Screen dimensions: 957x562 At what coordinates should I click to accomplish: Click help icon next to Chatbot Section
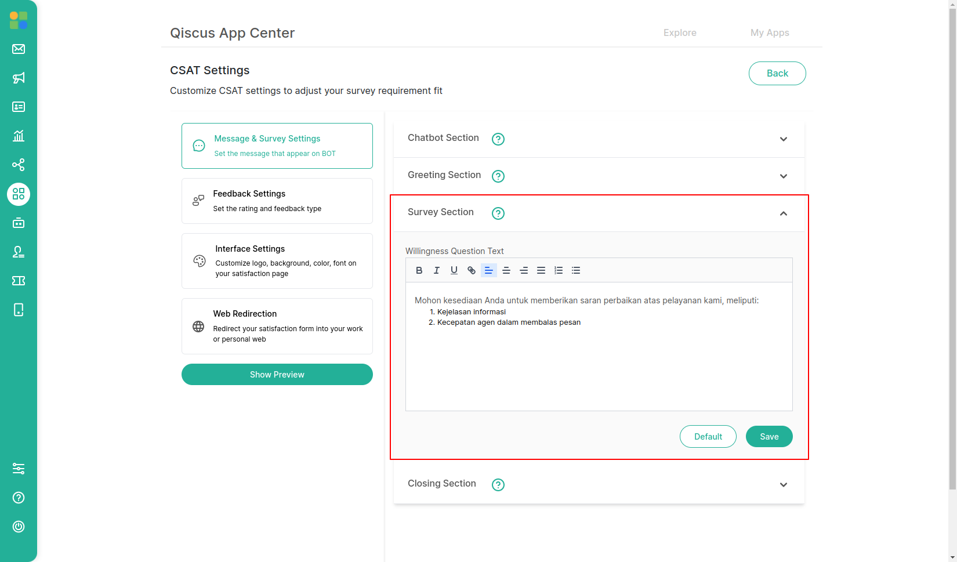(x=498, y=139)
